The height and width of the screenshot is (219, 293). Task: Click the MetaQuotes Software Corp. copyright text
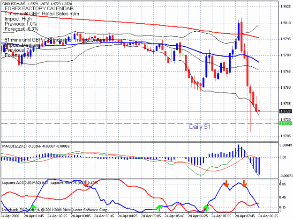point(55,210)
